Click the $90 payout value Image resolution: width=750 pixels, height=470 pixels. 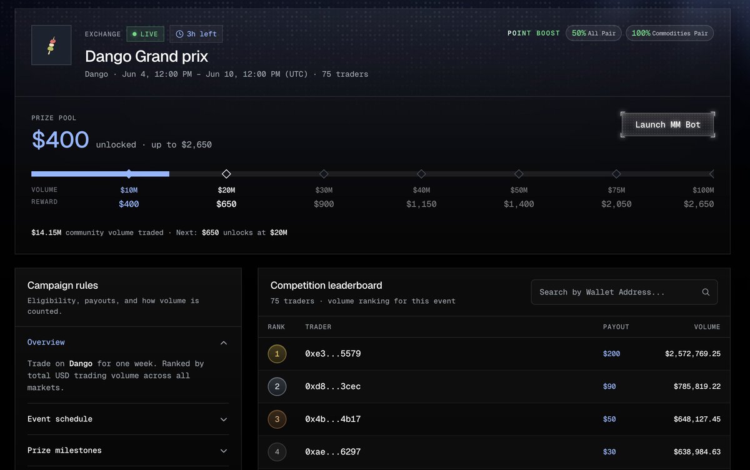click(609, 386)
